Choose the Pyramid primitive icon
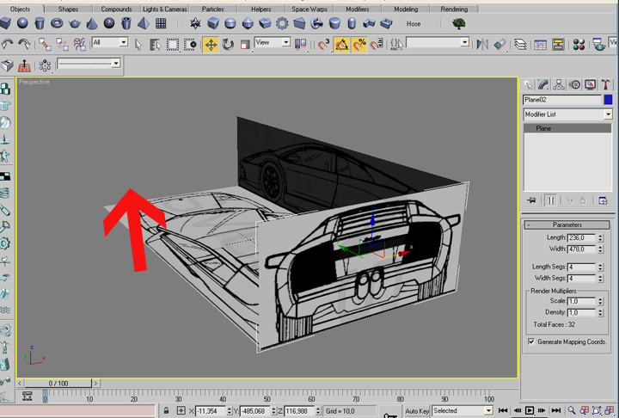The height and width of the screenshot is (418, 619). pos(144,23)
